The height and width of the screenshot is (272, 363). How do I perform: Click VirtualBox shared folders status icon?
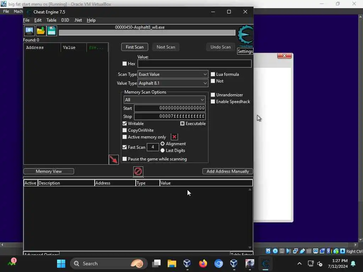pyautogui.click(x=309, y=251)
